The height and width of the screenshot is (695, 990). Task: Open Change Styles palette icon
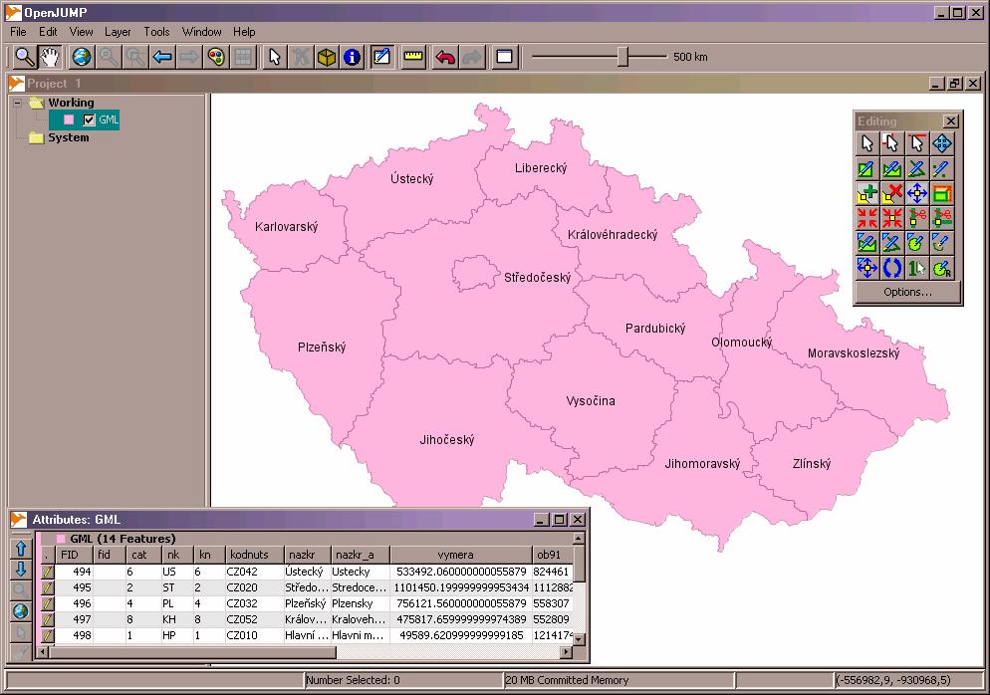216,57
